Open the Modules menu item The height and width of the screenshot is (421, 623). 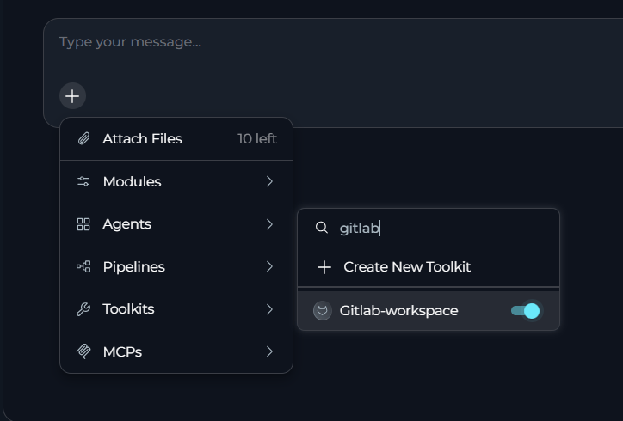[176, 181]
